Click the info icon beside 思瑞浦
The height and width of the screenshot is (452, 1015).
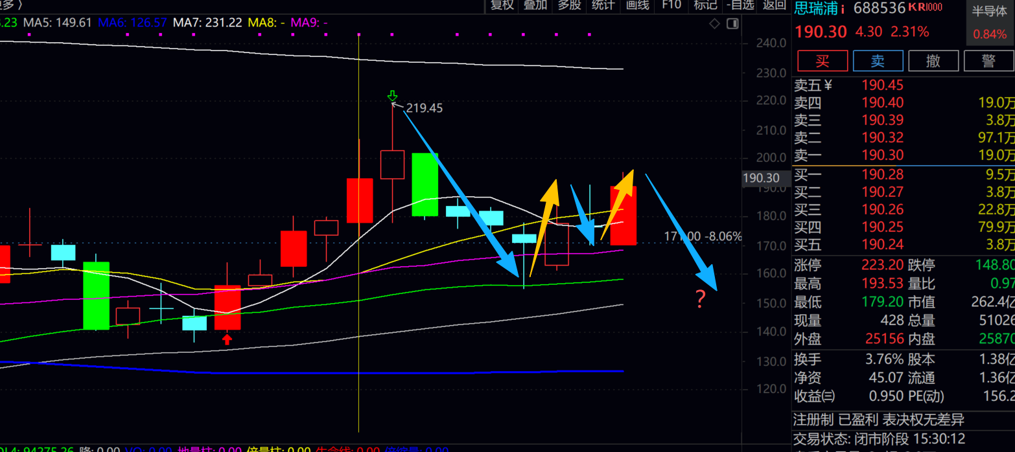pos(842,8)
